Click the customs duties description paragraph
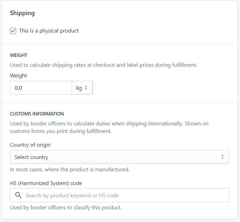 (109, 127)
